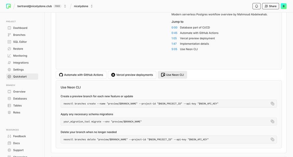Click the neonctl branches delete code text
This screenshot has height=157, width=293.
[x=136, y=139]
